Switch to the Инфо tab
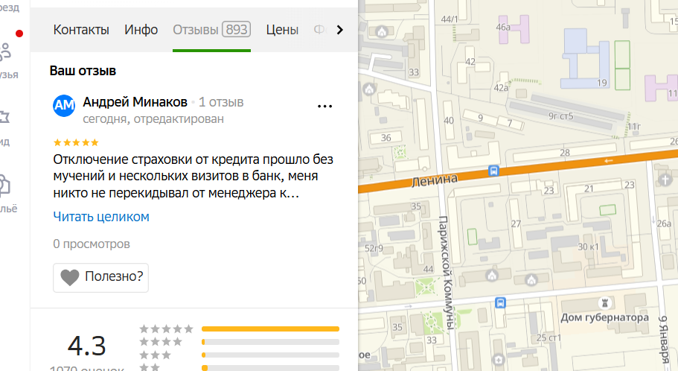This screenshot has width=678, height=371. [141, 30]
